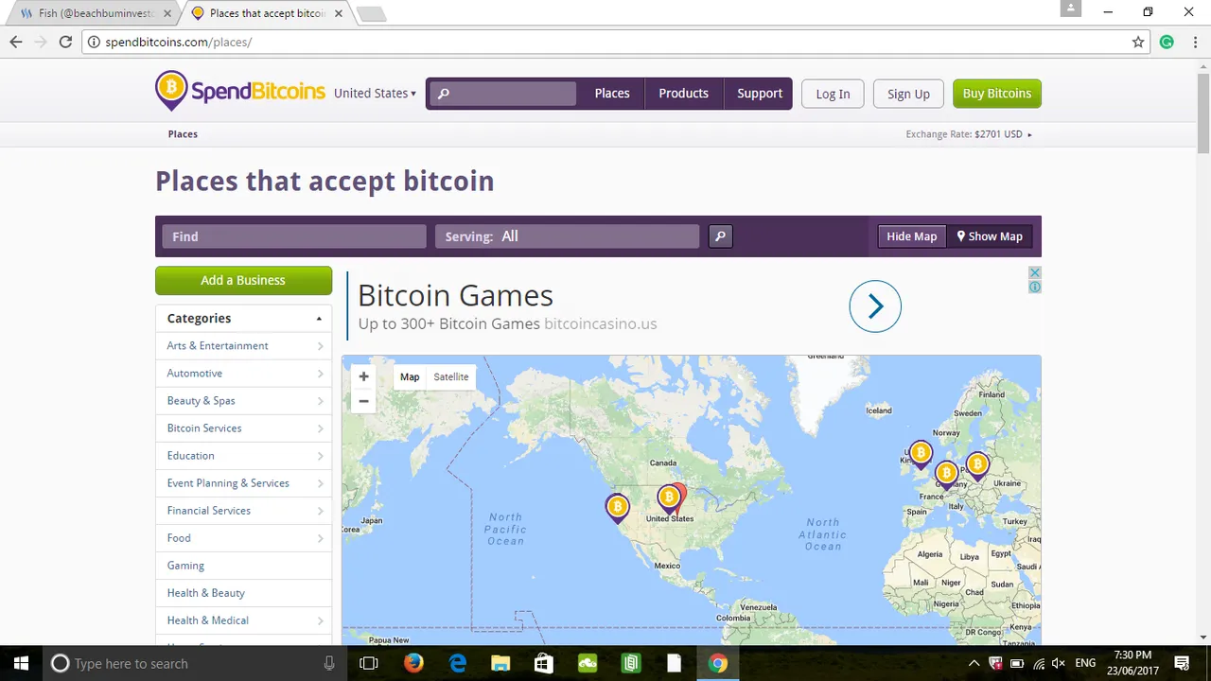1211x681 pixels.
Task: Open the Task View taskbar icon
Action: 369,663
